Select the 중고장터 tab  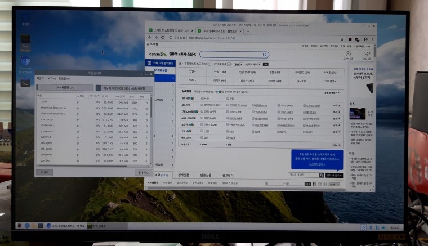pos(228,175)
